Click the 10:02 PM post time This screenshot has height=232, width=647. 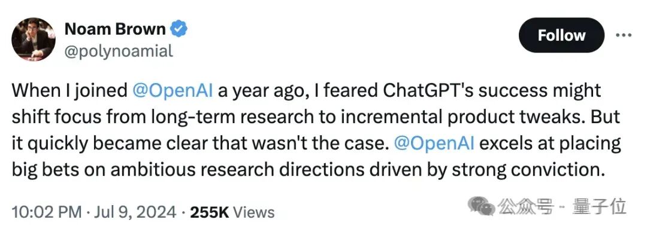tap(47, 212)
